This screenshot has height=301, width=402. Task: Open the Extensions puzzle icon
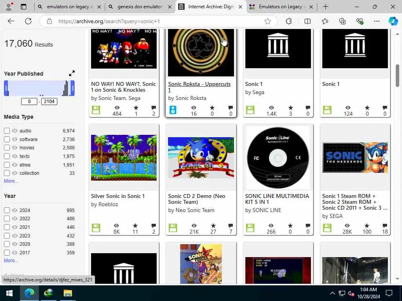(289, 21)
